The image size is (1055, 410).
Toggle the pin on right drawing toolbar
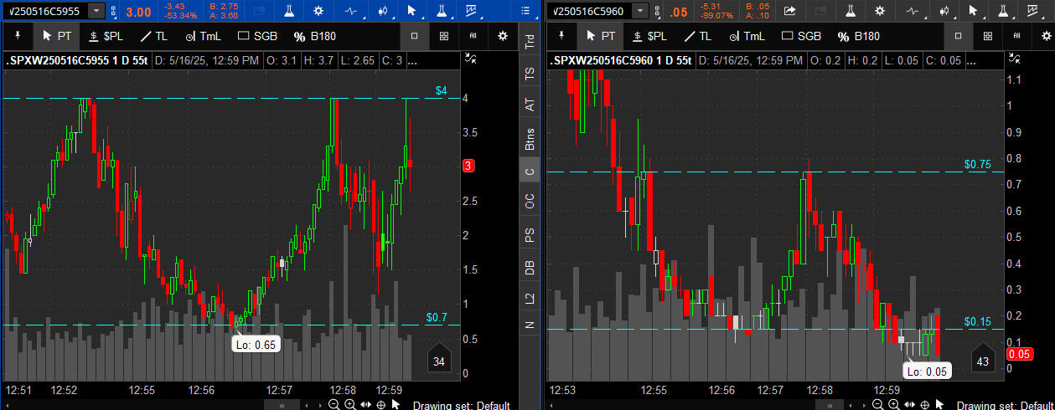[x=562, y=36]
